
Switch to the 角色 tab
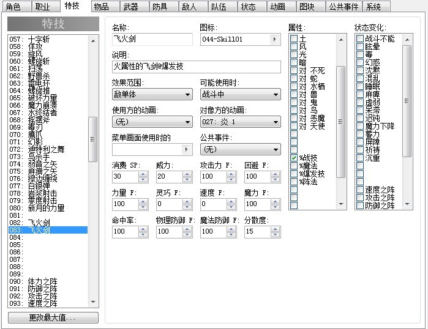coord(17,7)
